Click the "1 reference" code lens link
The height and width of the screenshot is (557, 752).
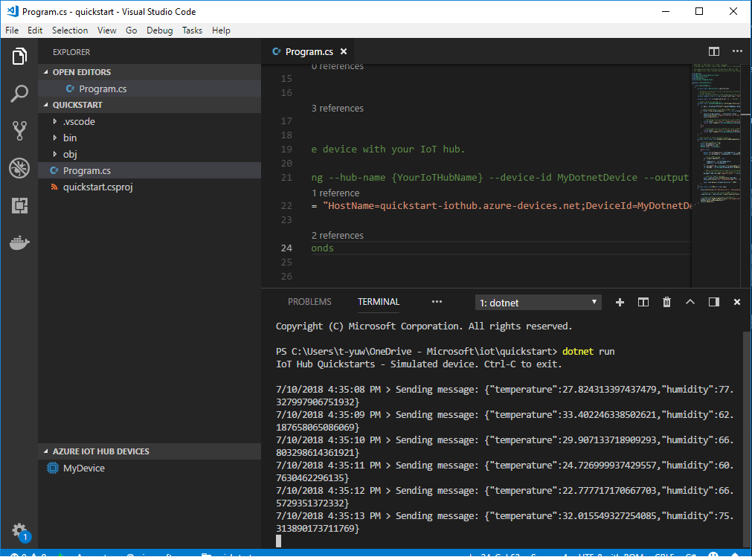335,193
